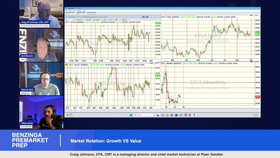Screen dimensions: 280x158
Task: Expand the Studies dropdown
Action: (97, 20)
